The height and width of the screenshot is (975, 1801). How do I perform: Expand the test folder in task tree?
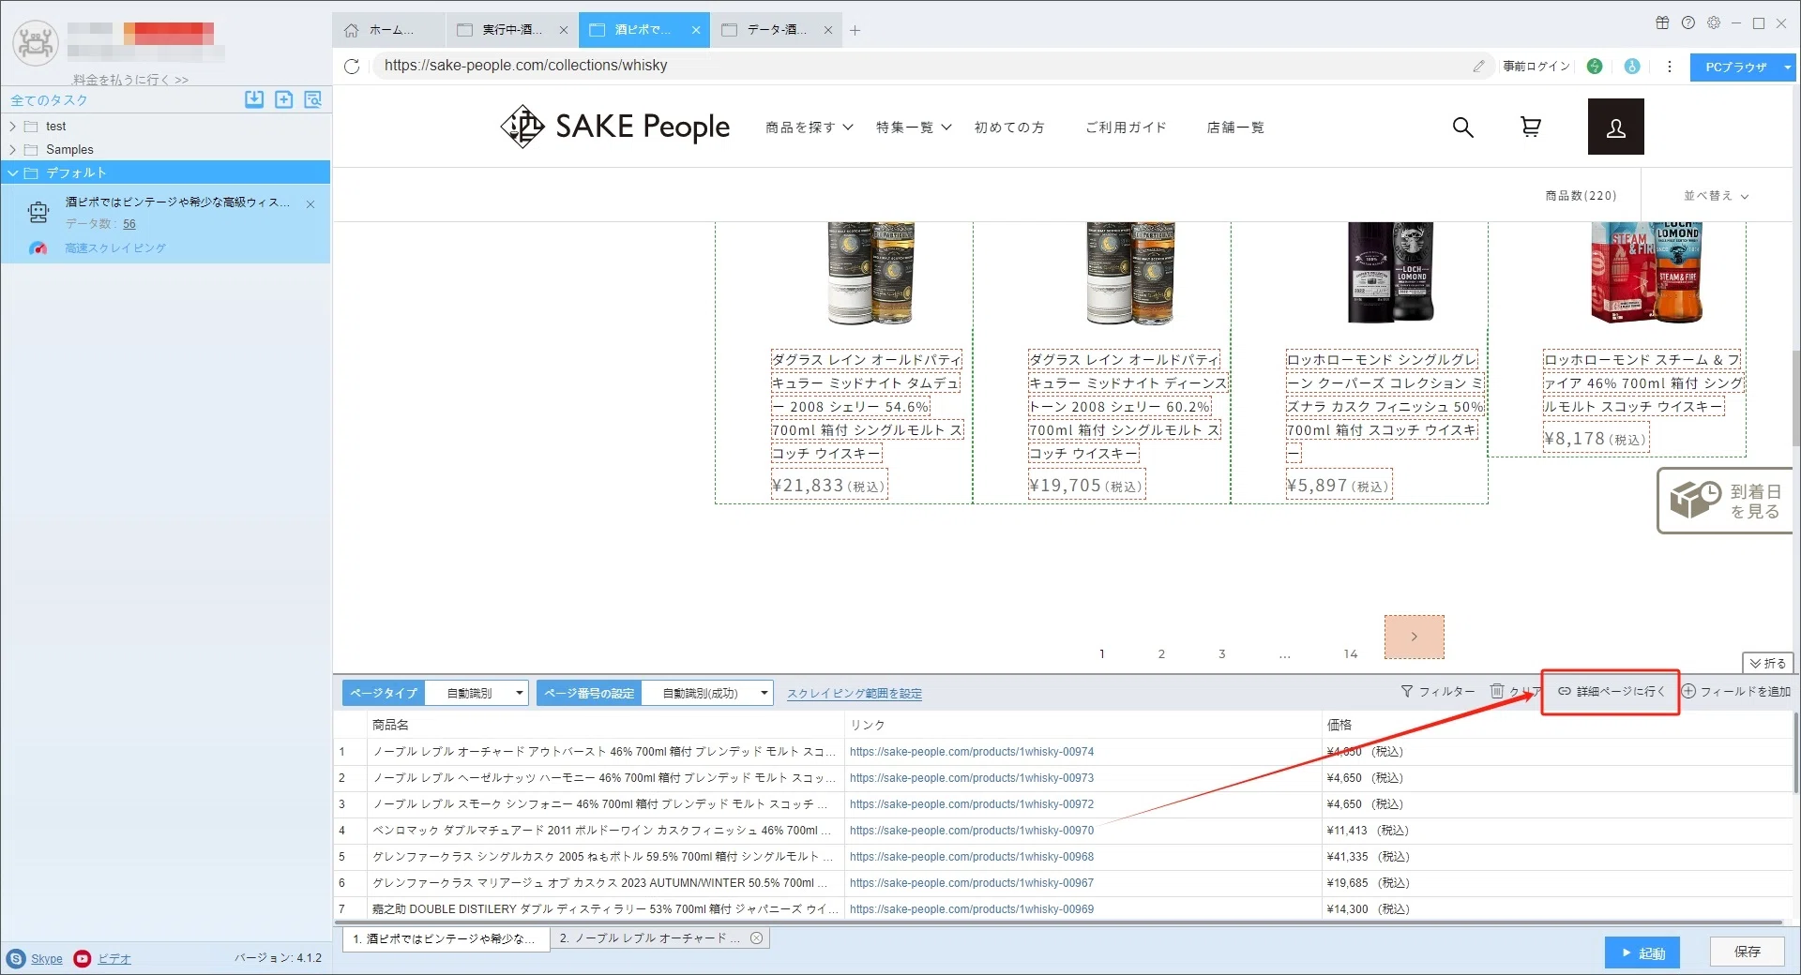tap(13, 127)
